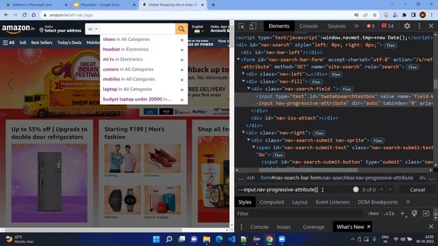Remove 'camera' suggestion with its X
Viewport: 438px width, 246px height.
pos(182,70)
